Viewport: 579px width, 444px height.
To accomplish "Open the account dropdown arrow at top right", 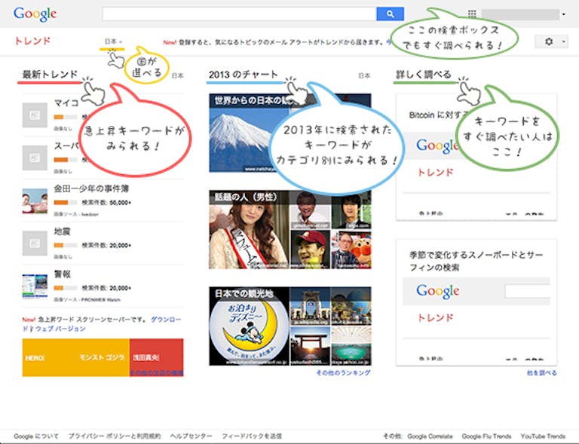I will pos(563,14).
